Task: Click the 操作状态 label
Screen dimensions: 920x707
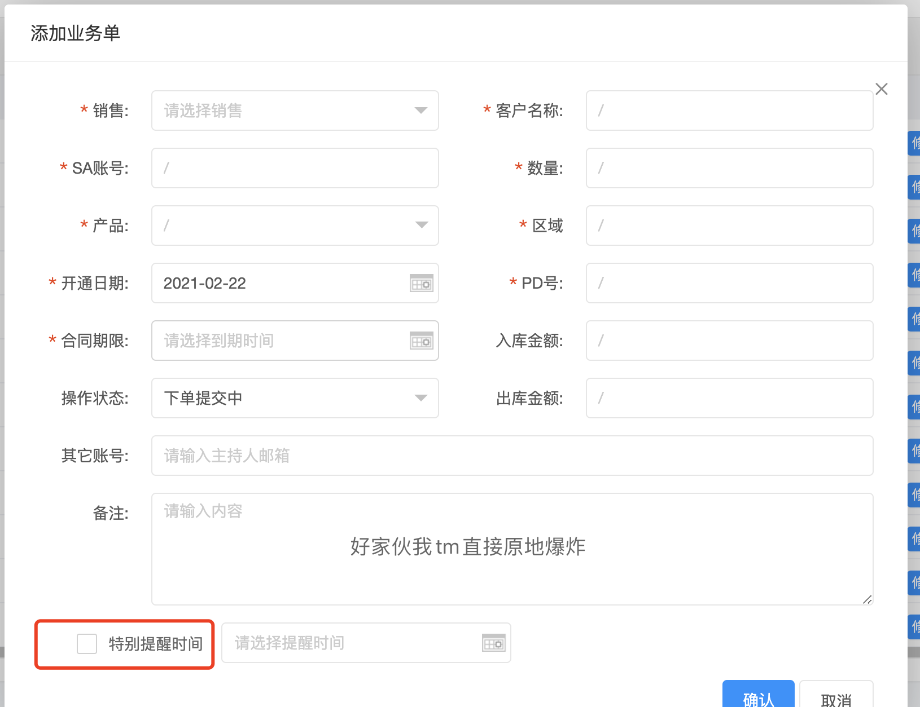Action: point(95,398)
